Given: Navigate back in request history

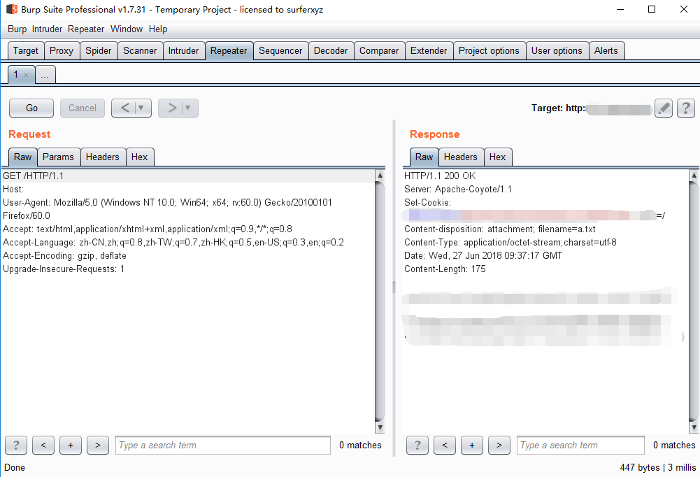Looking at the screenshot, I should coord(125,108).
